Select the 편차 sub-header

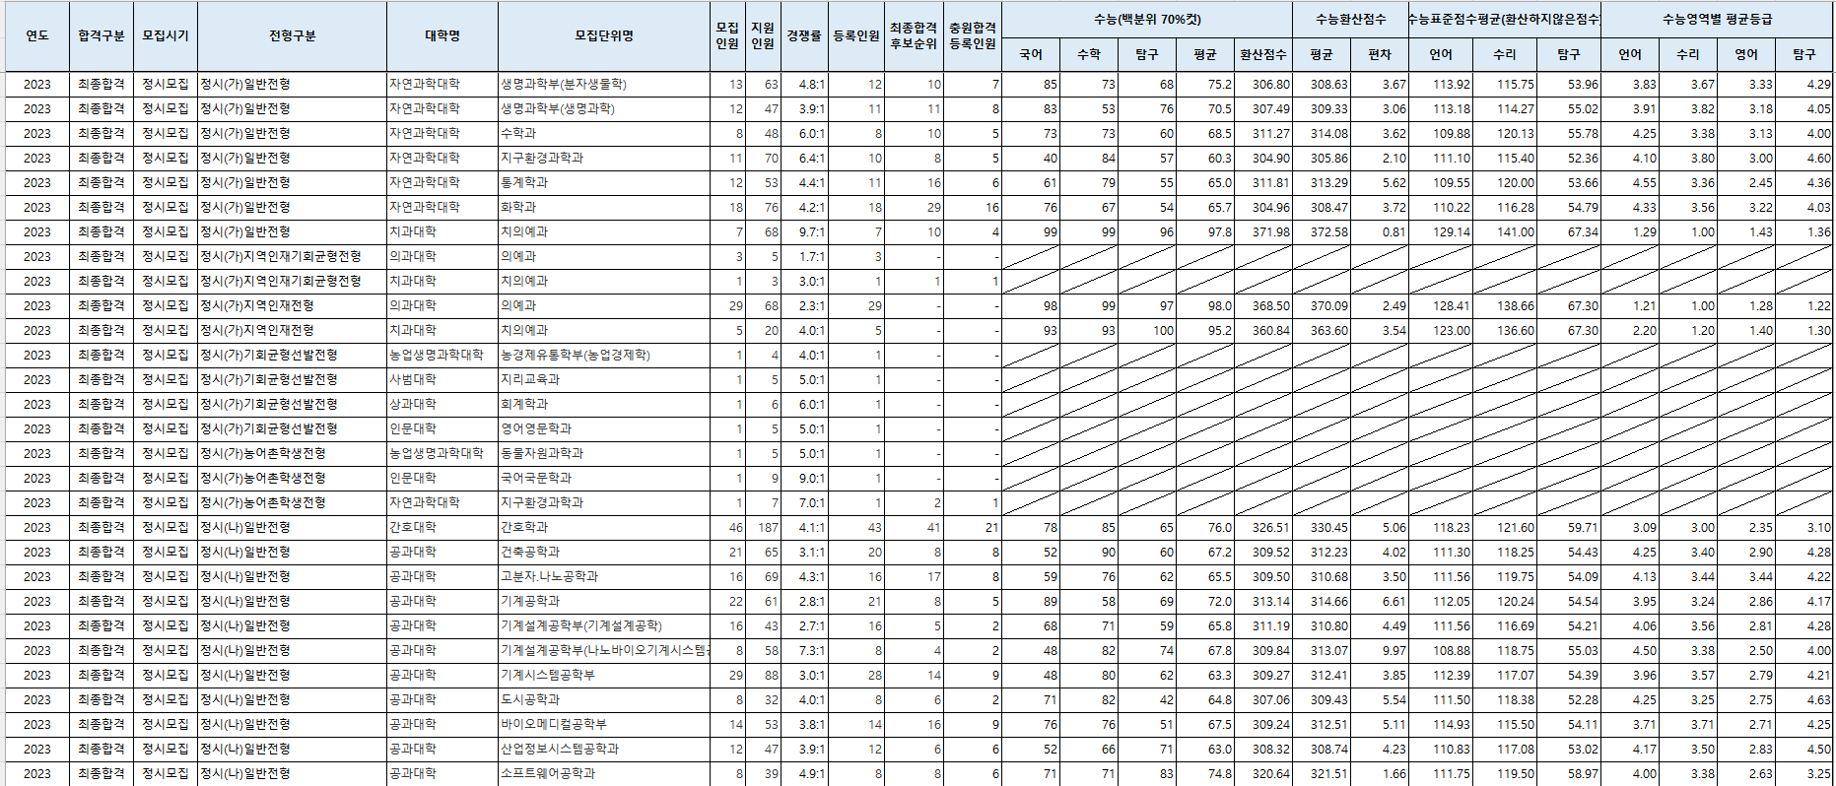point(1380,55)
